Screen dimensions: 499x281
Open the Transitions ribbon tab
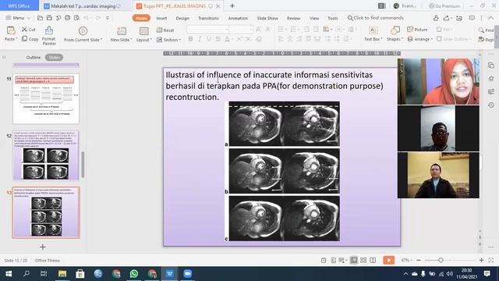(208, 18)
